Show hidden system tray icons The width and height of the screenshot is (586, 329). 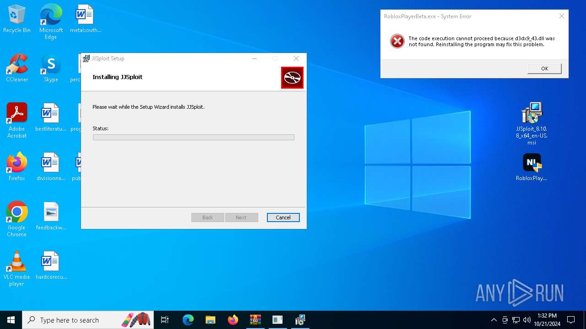click(x=494, y=320)
